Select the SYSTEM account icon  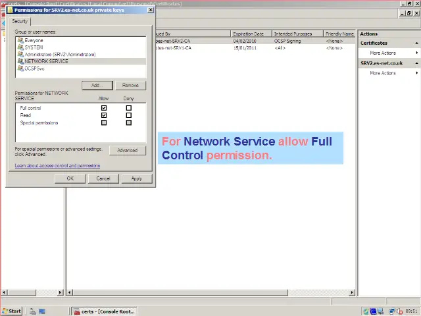pos(20,47)
